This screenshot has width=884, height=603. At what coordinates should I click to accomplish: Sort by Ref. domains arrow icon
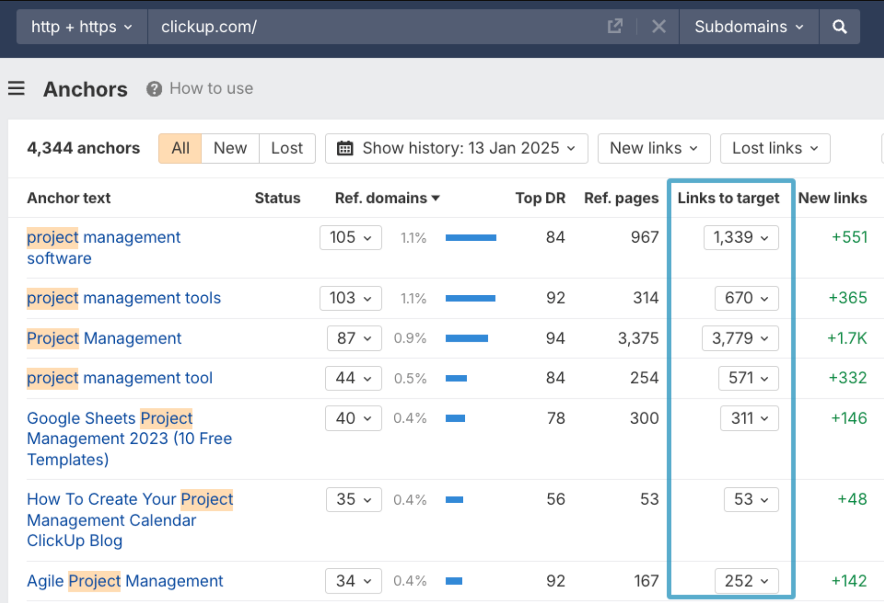[x=436, y=198]
